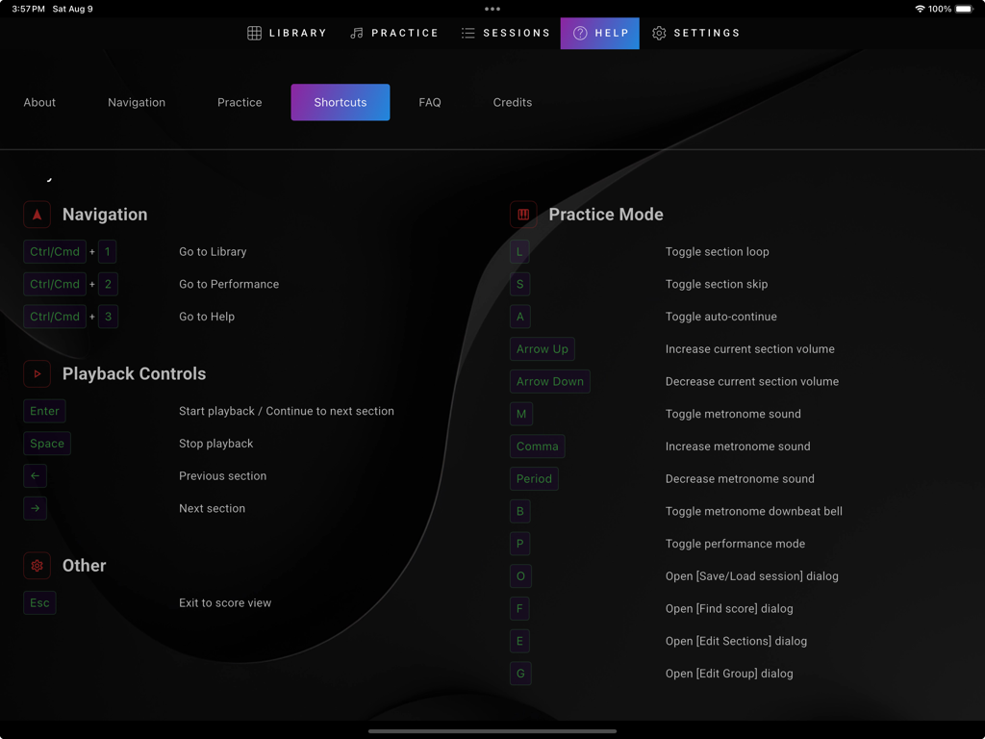Viewport: 985px width, 739px height.
Task: Click the Esc shortcut chip under Other
Action: coord(39,602)
